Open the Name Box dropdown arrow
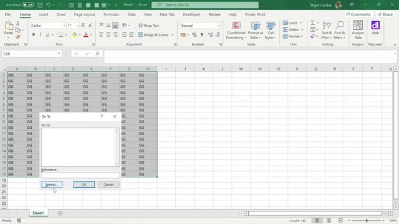Viewport: 399px width, 224px height. [59, 54]
